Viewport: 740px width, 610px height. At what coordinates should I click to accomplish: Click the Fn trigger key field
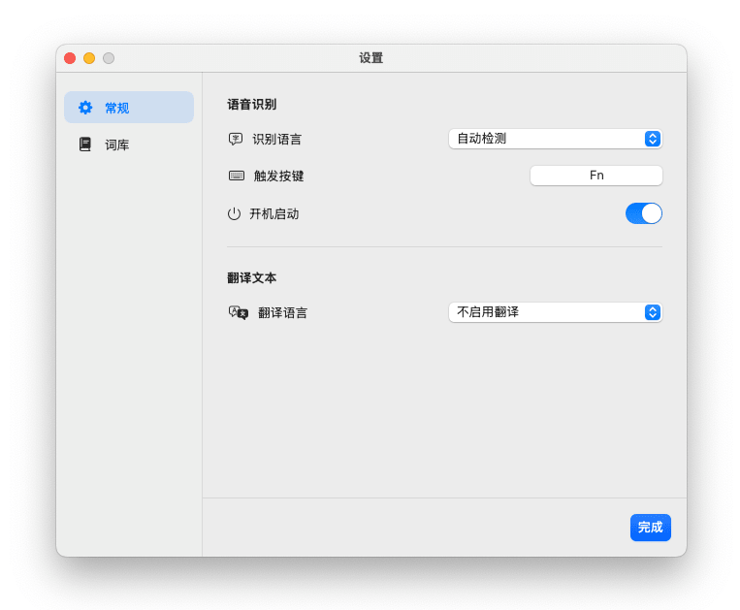click(595, 176)
